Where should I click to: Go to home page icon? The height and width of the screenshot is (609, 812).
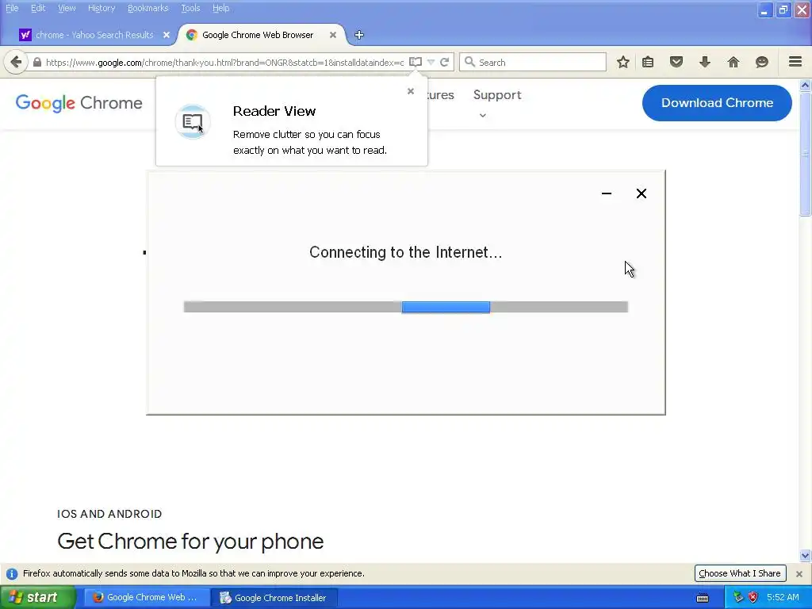click(x=733, y=62)
